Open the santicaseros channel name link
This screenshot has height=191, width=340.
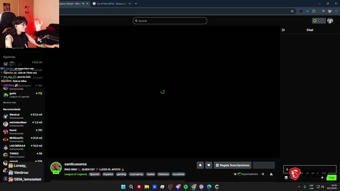75,164
